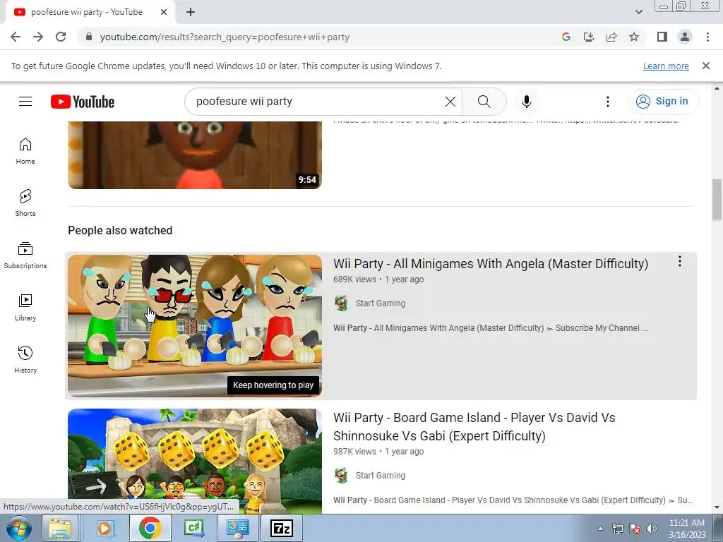Screen dimensions: 723x542
Task: Click the browser Forward arrow
Action: coord(38,37)
